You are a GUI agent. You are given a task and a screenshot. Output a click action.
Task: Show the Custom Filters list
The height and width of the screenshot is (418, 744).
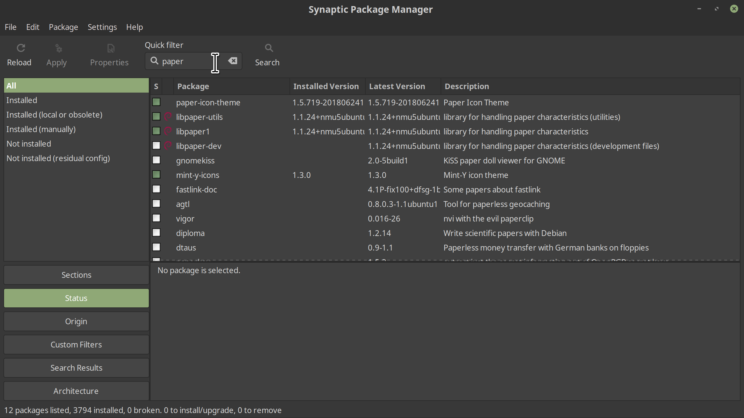pos(76,345)
